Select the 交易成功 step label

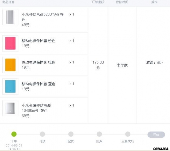128,141
